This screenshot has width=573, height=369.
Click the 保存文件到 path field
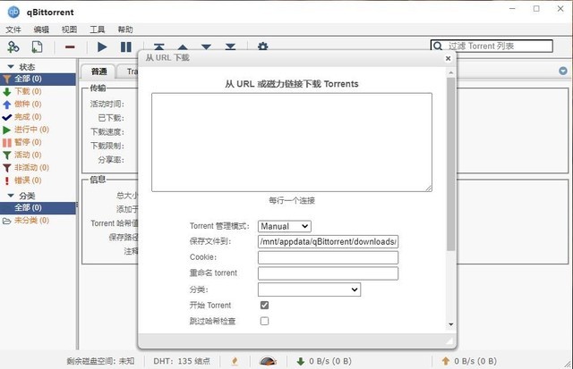pos(329,242)
